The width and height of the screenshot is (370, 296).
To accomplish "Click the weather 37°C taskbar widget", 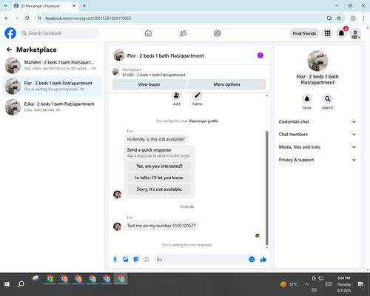I will (289, 284).
